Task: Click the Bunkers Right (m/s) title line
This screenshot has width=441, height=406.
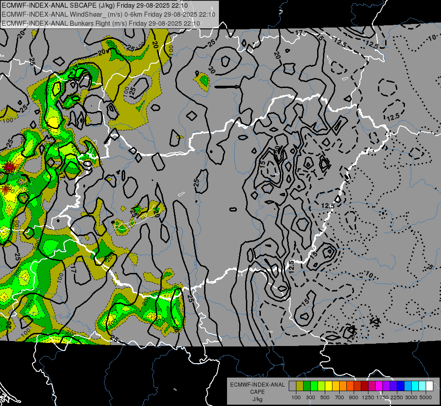Action: click(101, 23)
